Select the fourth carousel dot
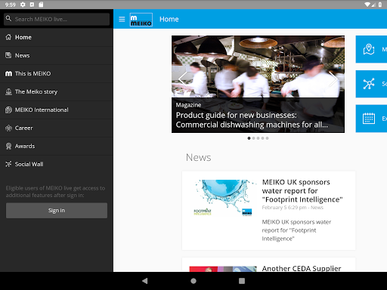Viewport: 387px width, 290px height. point(262,138)
